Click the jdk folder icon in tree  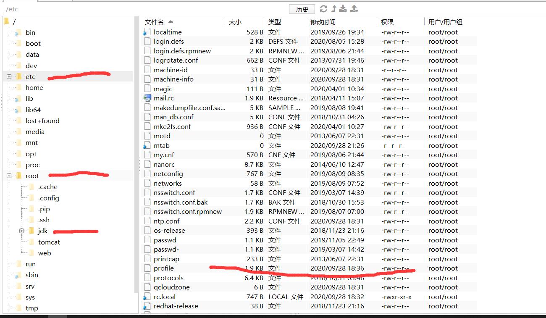31,231
